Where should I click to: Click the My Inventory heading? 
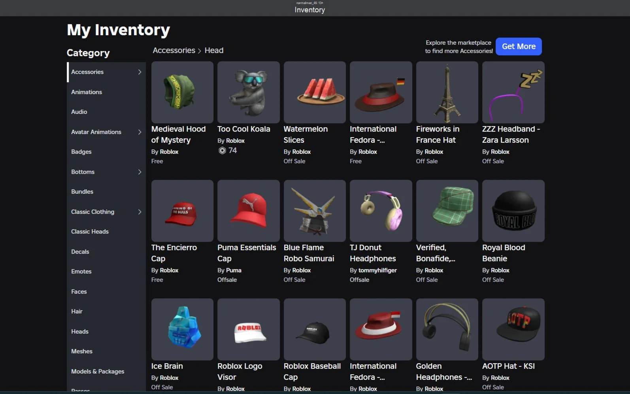click(119, 30)
